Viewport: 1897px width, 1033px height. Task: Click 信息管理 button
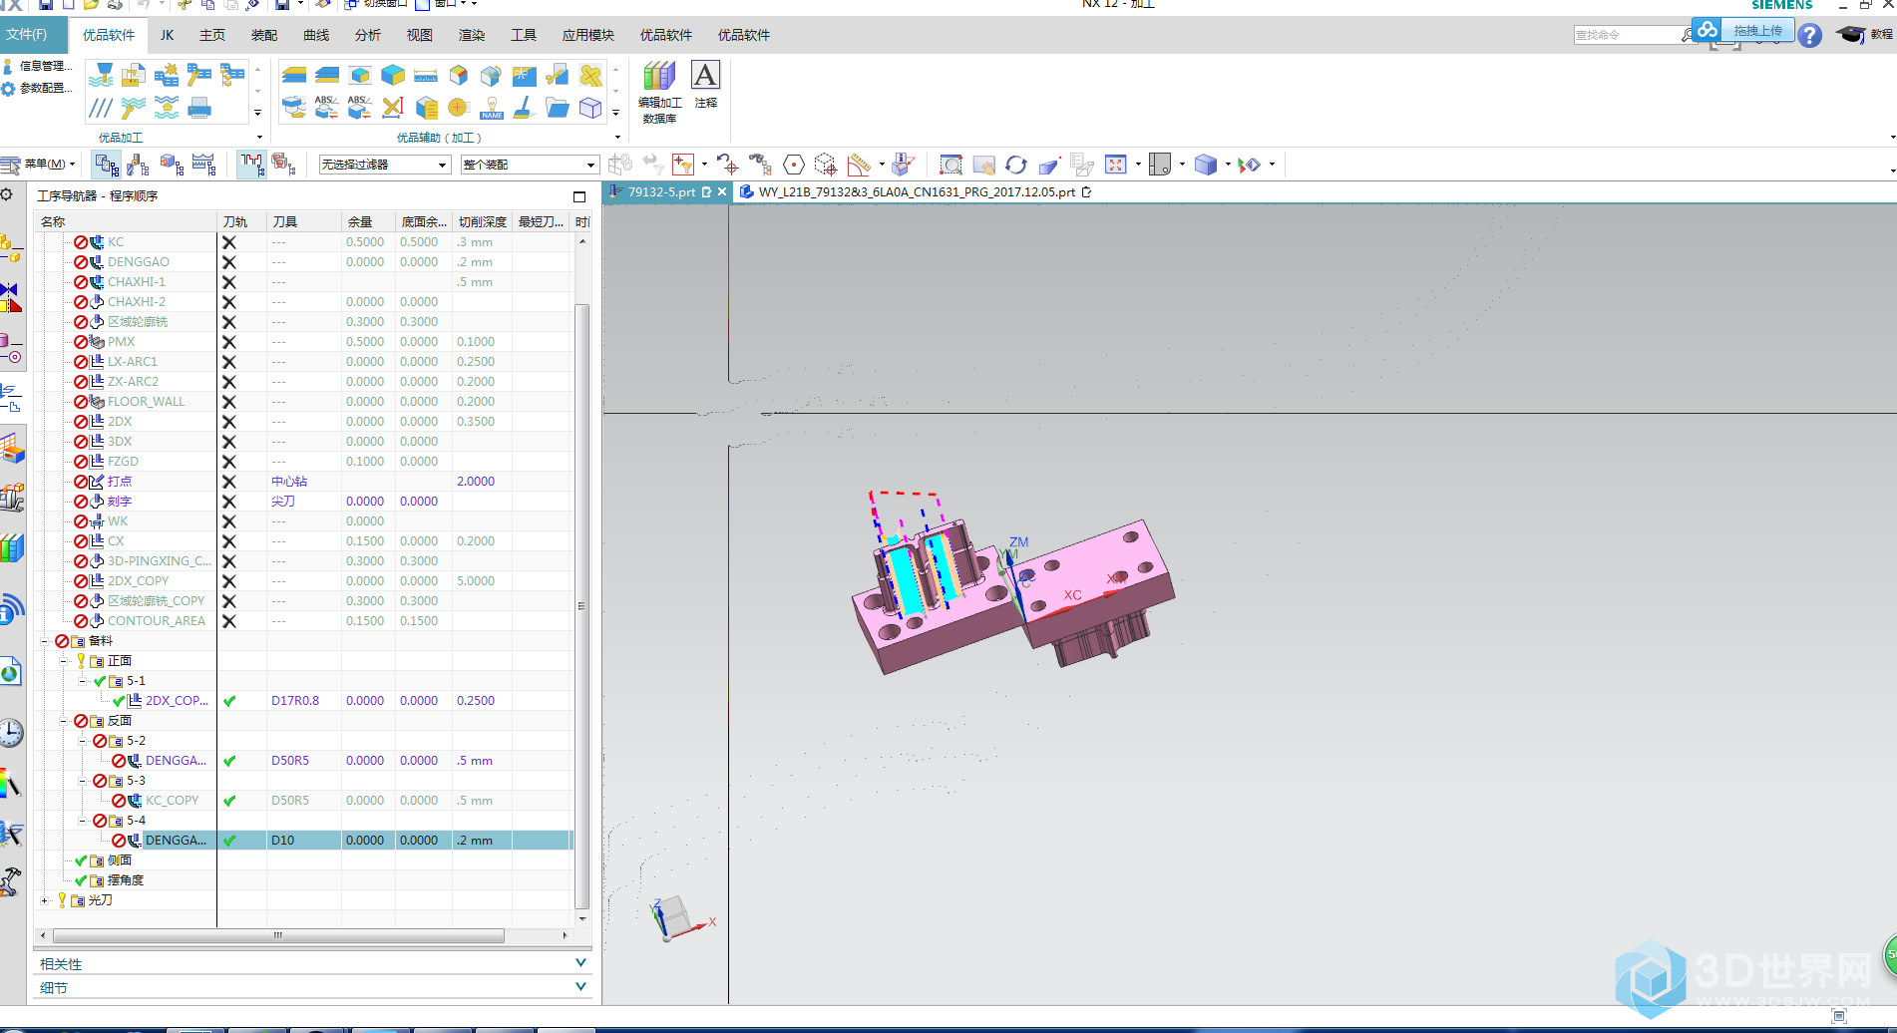[39, 66]
